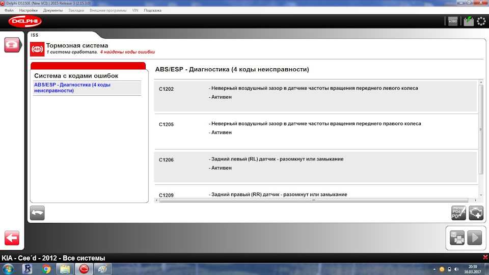Click the erase fault codes P0 icon
Image resolution: width=489 pixels, height=275 pixels.
tap(458, 213)
